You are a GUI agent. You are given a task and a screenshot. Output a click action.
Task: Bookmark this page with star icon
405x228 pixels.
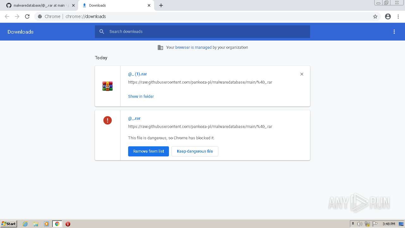[x=375, y=16]
